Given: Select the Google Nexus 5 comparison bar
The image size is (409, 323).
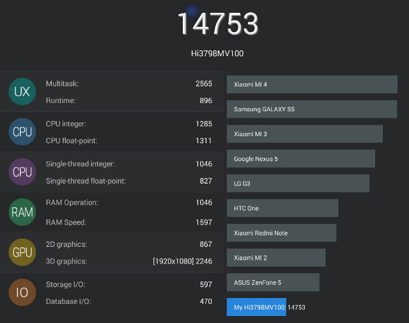Looking at the screenshot, I should [x=301, y=159].
